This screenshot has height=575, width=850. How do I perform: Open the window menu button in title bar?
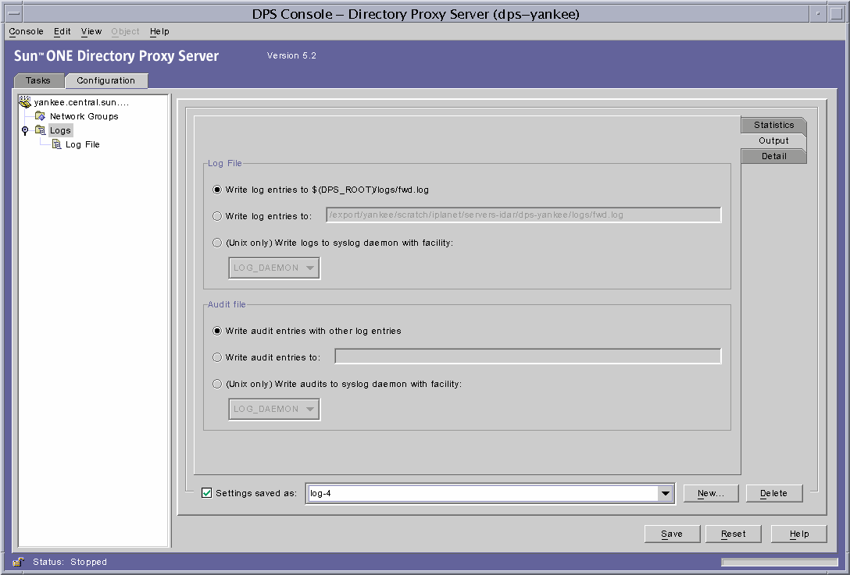pos(14,13)
